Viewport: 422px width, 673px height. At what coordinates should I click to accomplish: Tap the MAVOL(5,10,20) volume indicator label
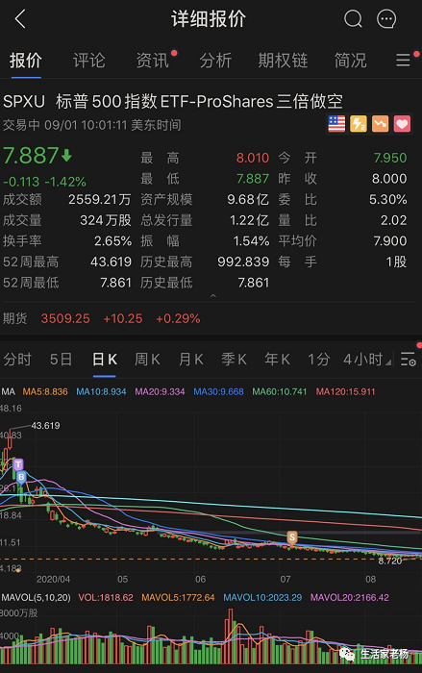(x=37, y=597)
